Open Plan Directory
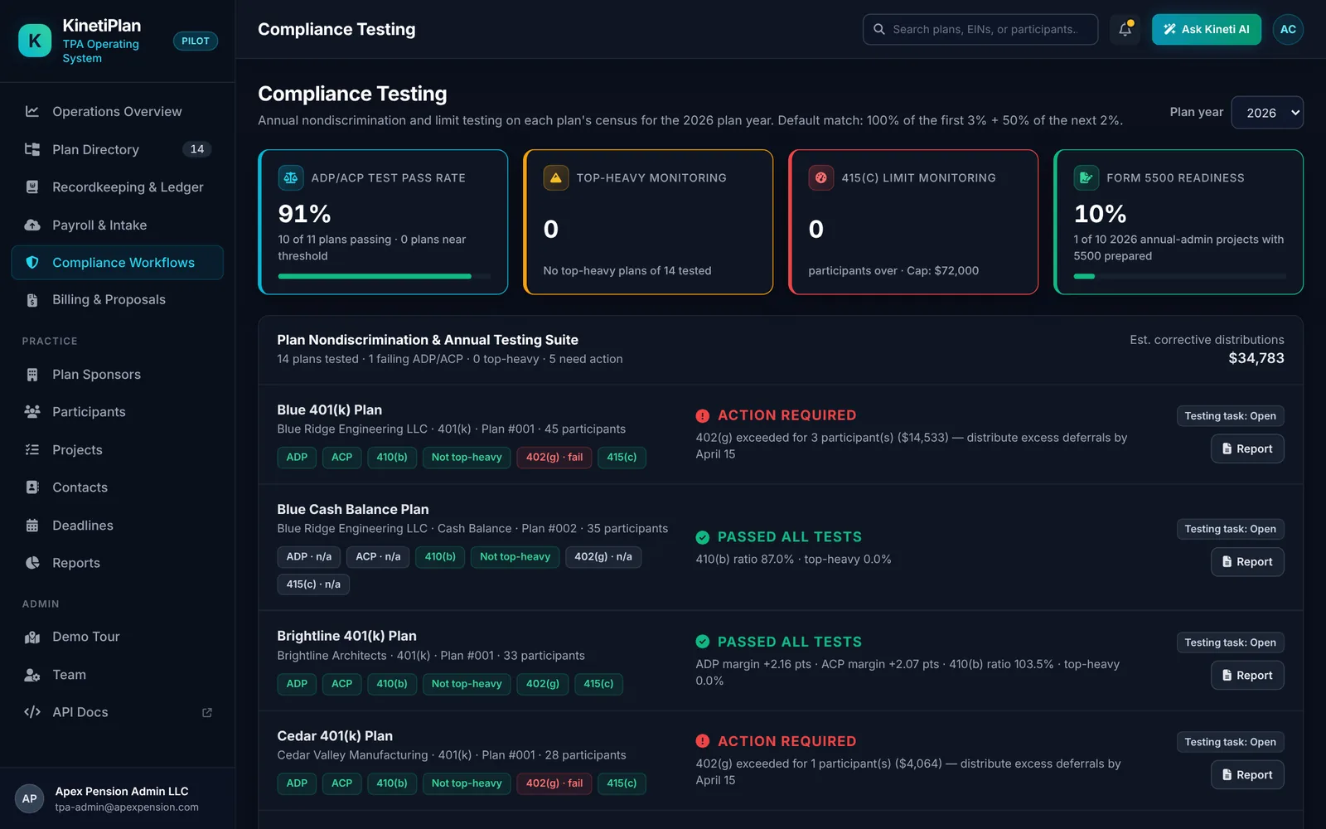 click(118, 149)
